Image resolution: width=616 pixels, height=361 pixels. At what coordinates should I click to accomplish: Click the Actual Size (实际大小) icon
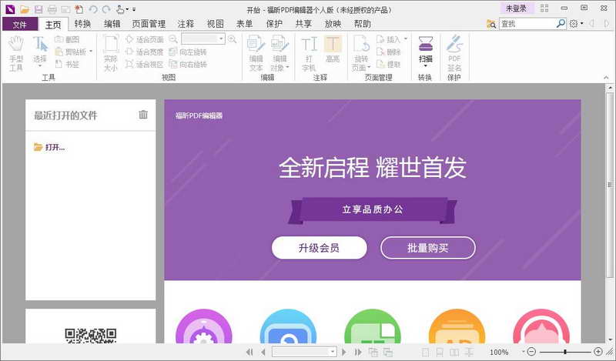coord(110,53)
